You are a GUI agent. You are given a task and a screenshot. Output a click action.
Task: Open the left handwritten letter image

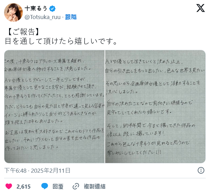tap(55, 107)
